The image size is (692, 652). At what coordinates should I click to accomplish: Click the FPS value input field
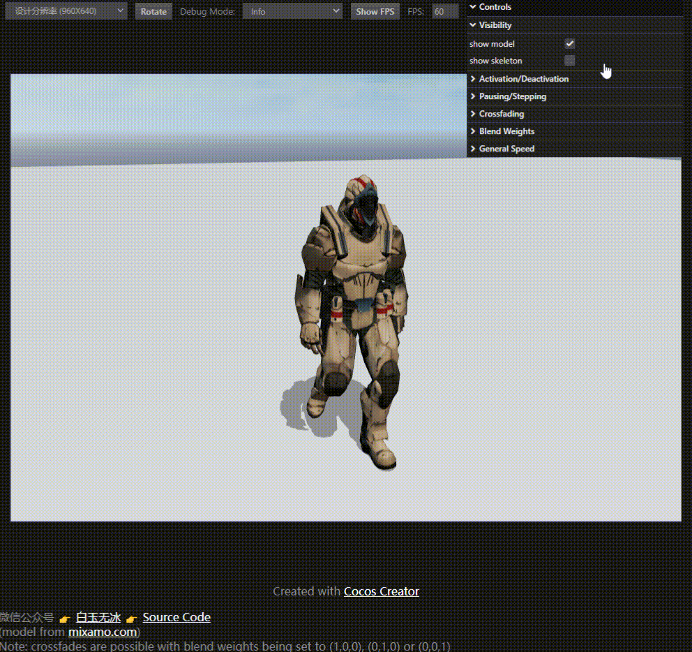point(445,11)
